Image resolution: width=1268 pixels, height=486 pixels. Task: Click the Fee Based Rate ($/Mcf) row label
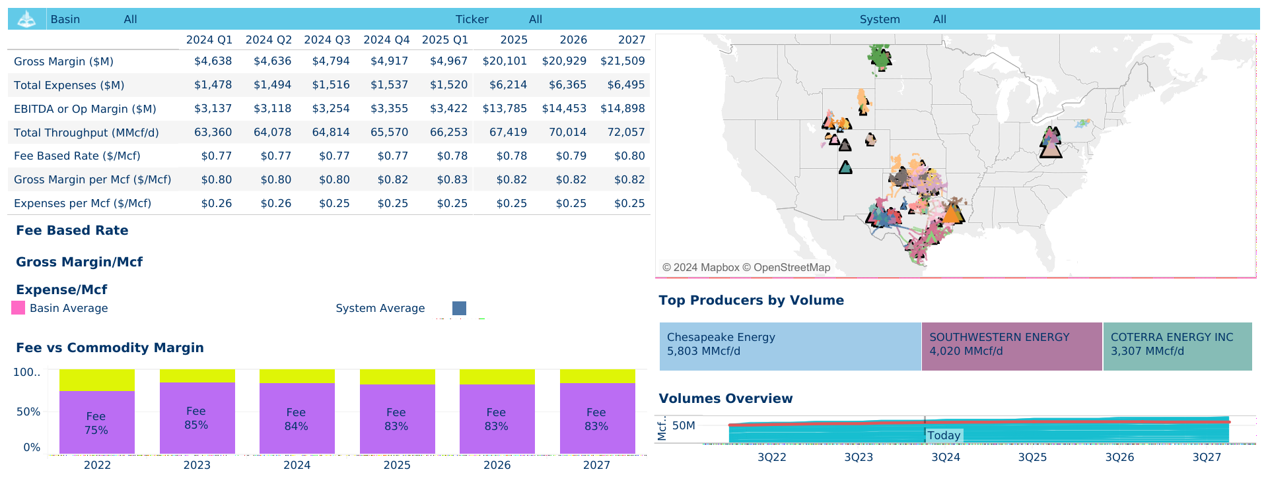(77, 156)
